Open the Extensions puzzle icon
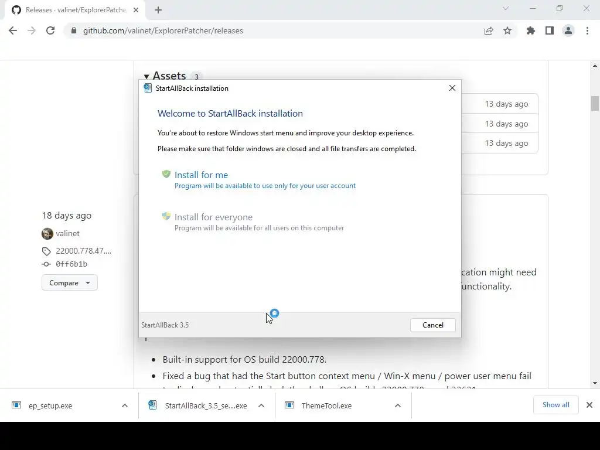 pyautogui.click(x=531, y=30)
